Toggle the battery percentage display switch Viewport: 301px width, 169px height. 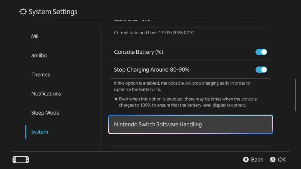[261, 52]
